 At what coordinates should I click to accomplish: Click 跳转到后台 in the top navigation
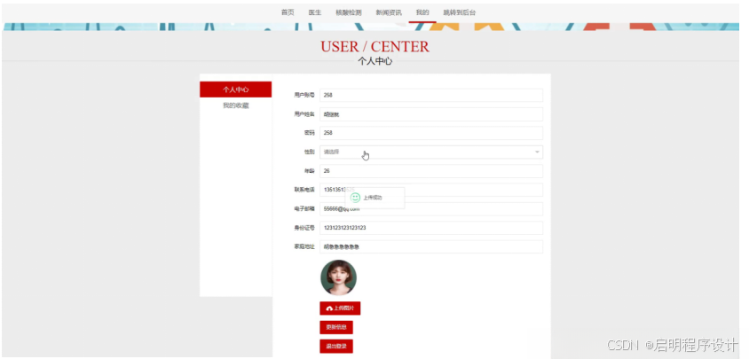point(459,12)
